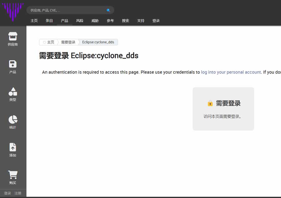Open the 条目 menu item
281x198 pixels.
click(49, 21)
